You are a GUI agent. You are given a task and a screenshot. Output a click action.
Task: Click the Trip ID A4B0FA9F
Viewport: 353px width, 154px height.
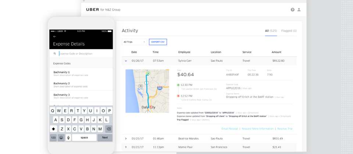click(232, 74)
